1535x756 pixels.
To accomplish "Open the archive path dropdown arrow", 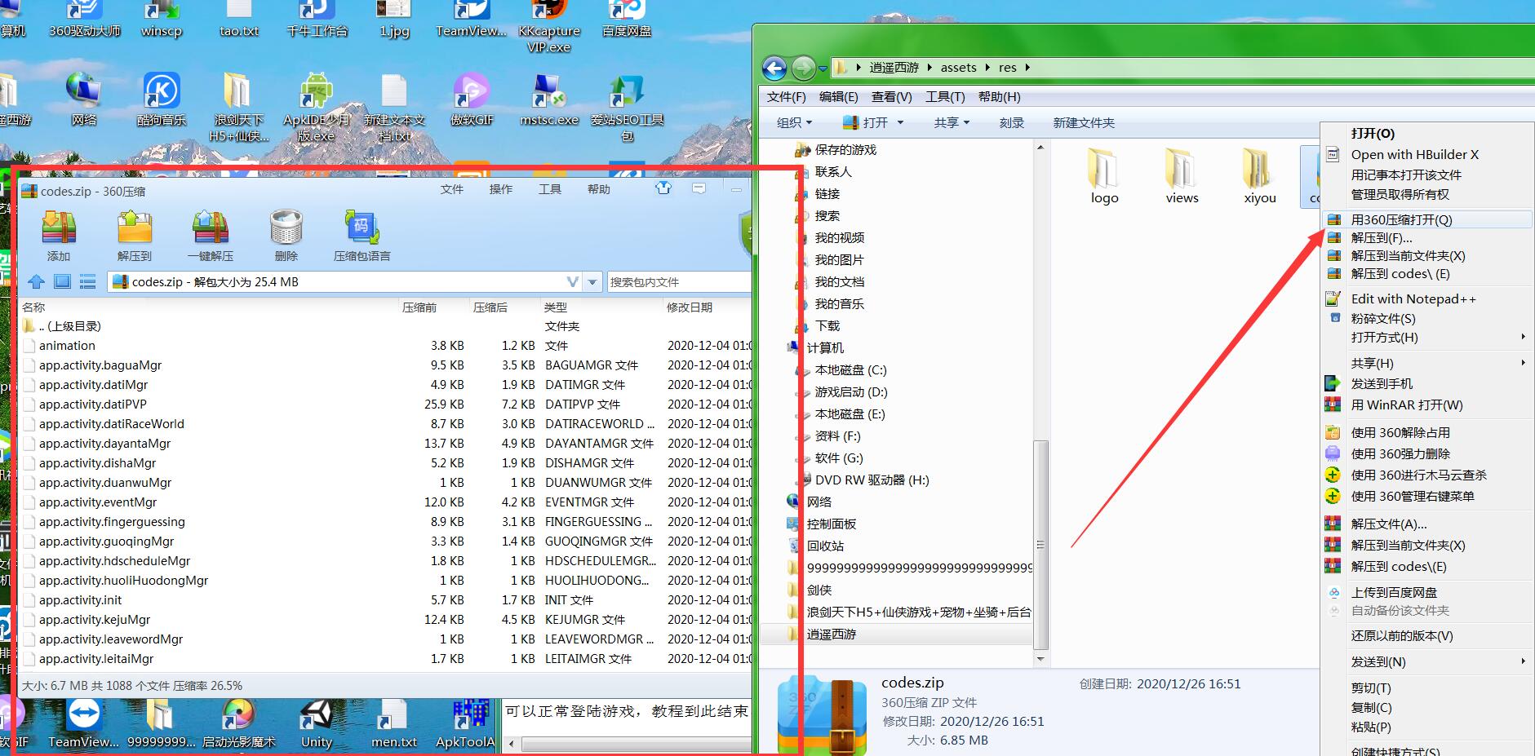I will [x=593, y=282].
